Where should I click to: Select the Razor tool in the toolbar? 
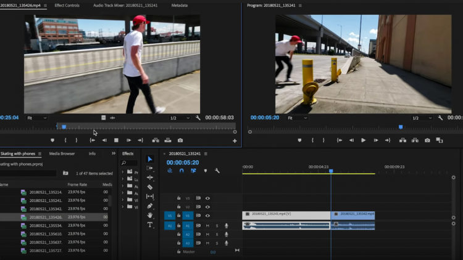click(x=150, y=187)
